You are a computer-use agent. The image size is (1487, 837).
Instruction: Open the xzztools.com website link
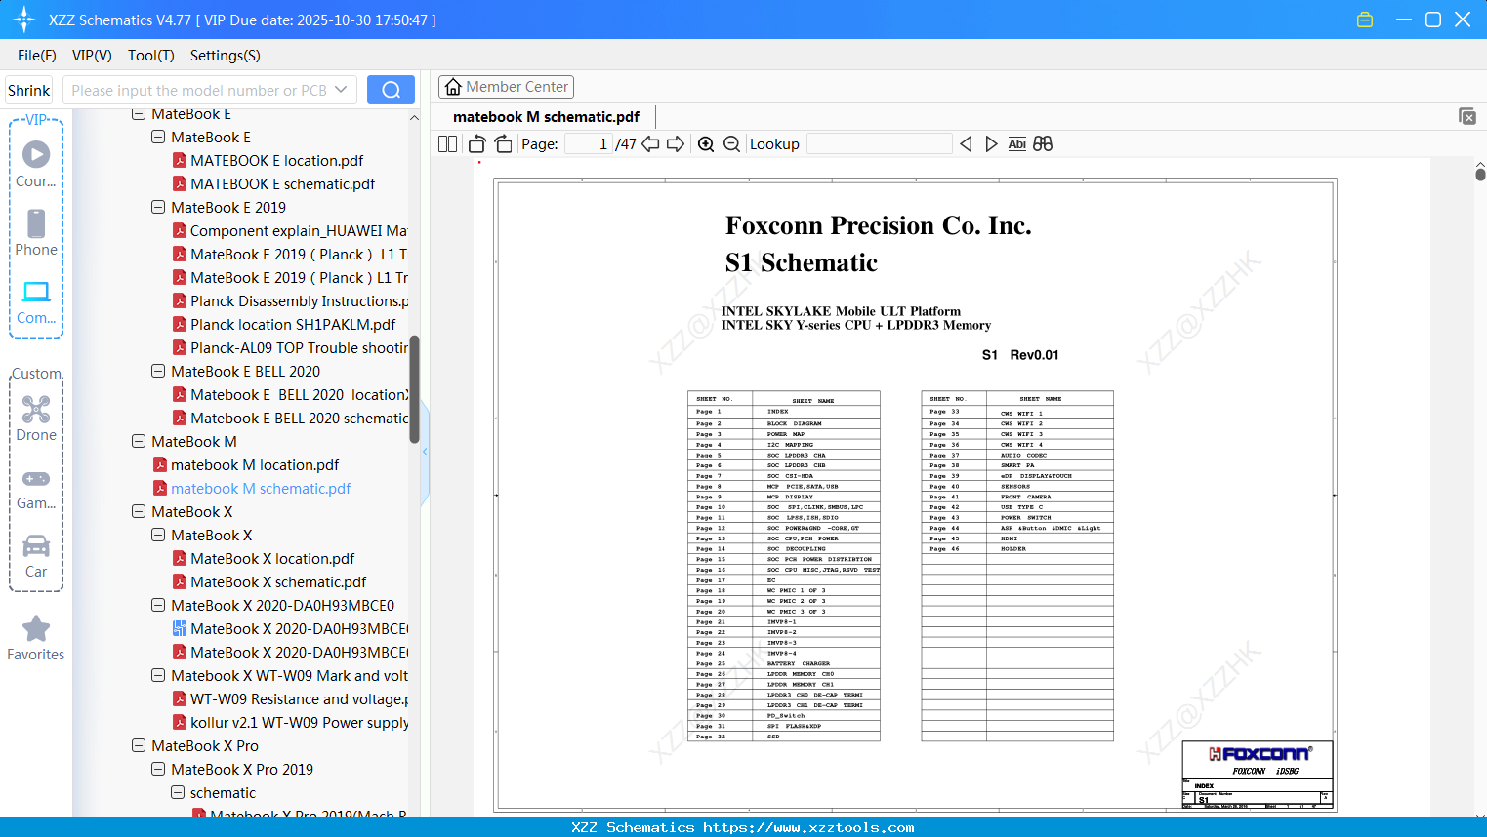808,827
